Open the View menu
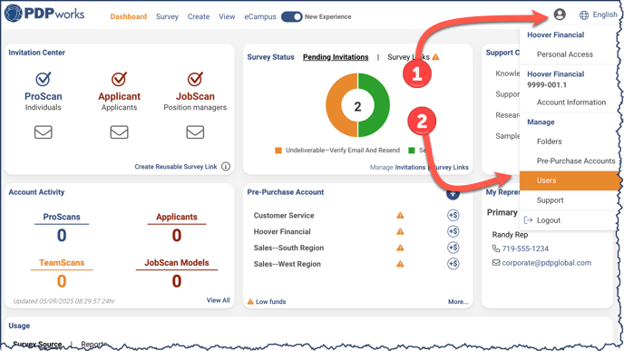Viewport: 624px width, 351px height. pyautogui.click(x=227, y=16)
